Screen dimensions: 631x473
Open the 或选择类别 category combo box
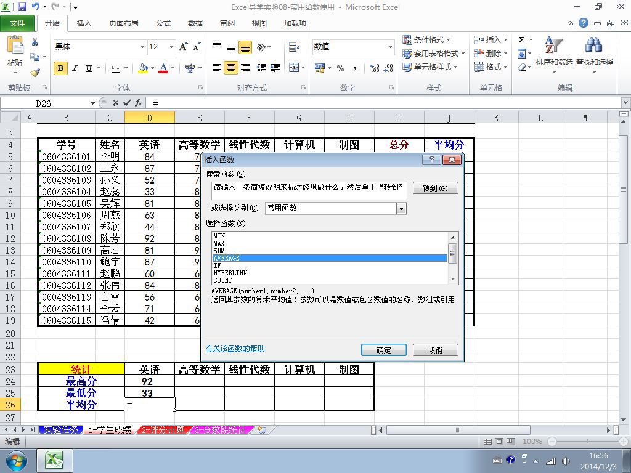click(336, 208)
